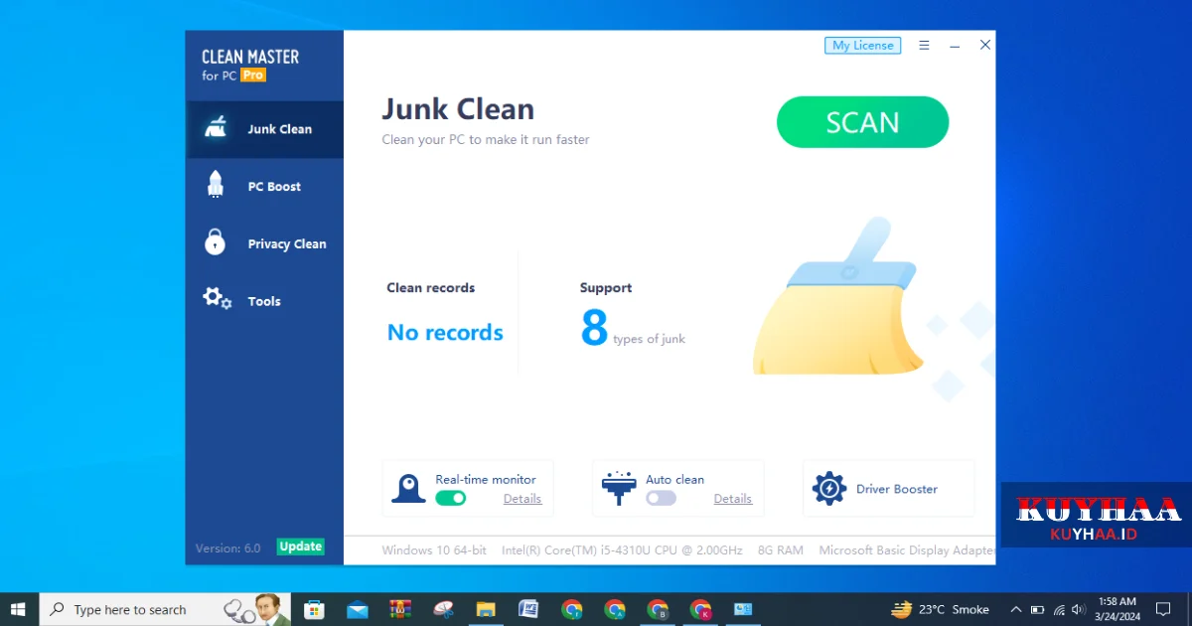The height and width of the screenshot is (626, 1192).
Task: Open the Mail app on taskbar
Action: (x=358, y=609)
